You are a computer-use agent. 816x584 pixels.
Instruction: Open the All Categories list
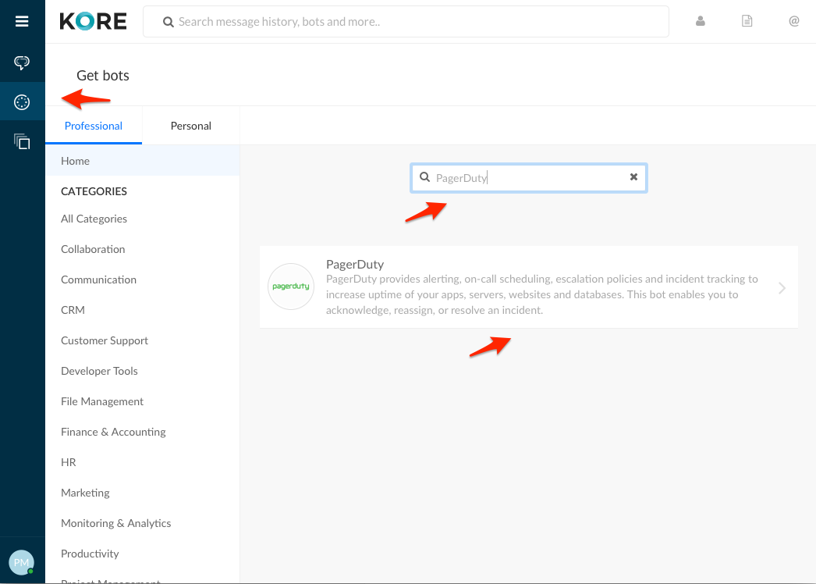point(94,219)
